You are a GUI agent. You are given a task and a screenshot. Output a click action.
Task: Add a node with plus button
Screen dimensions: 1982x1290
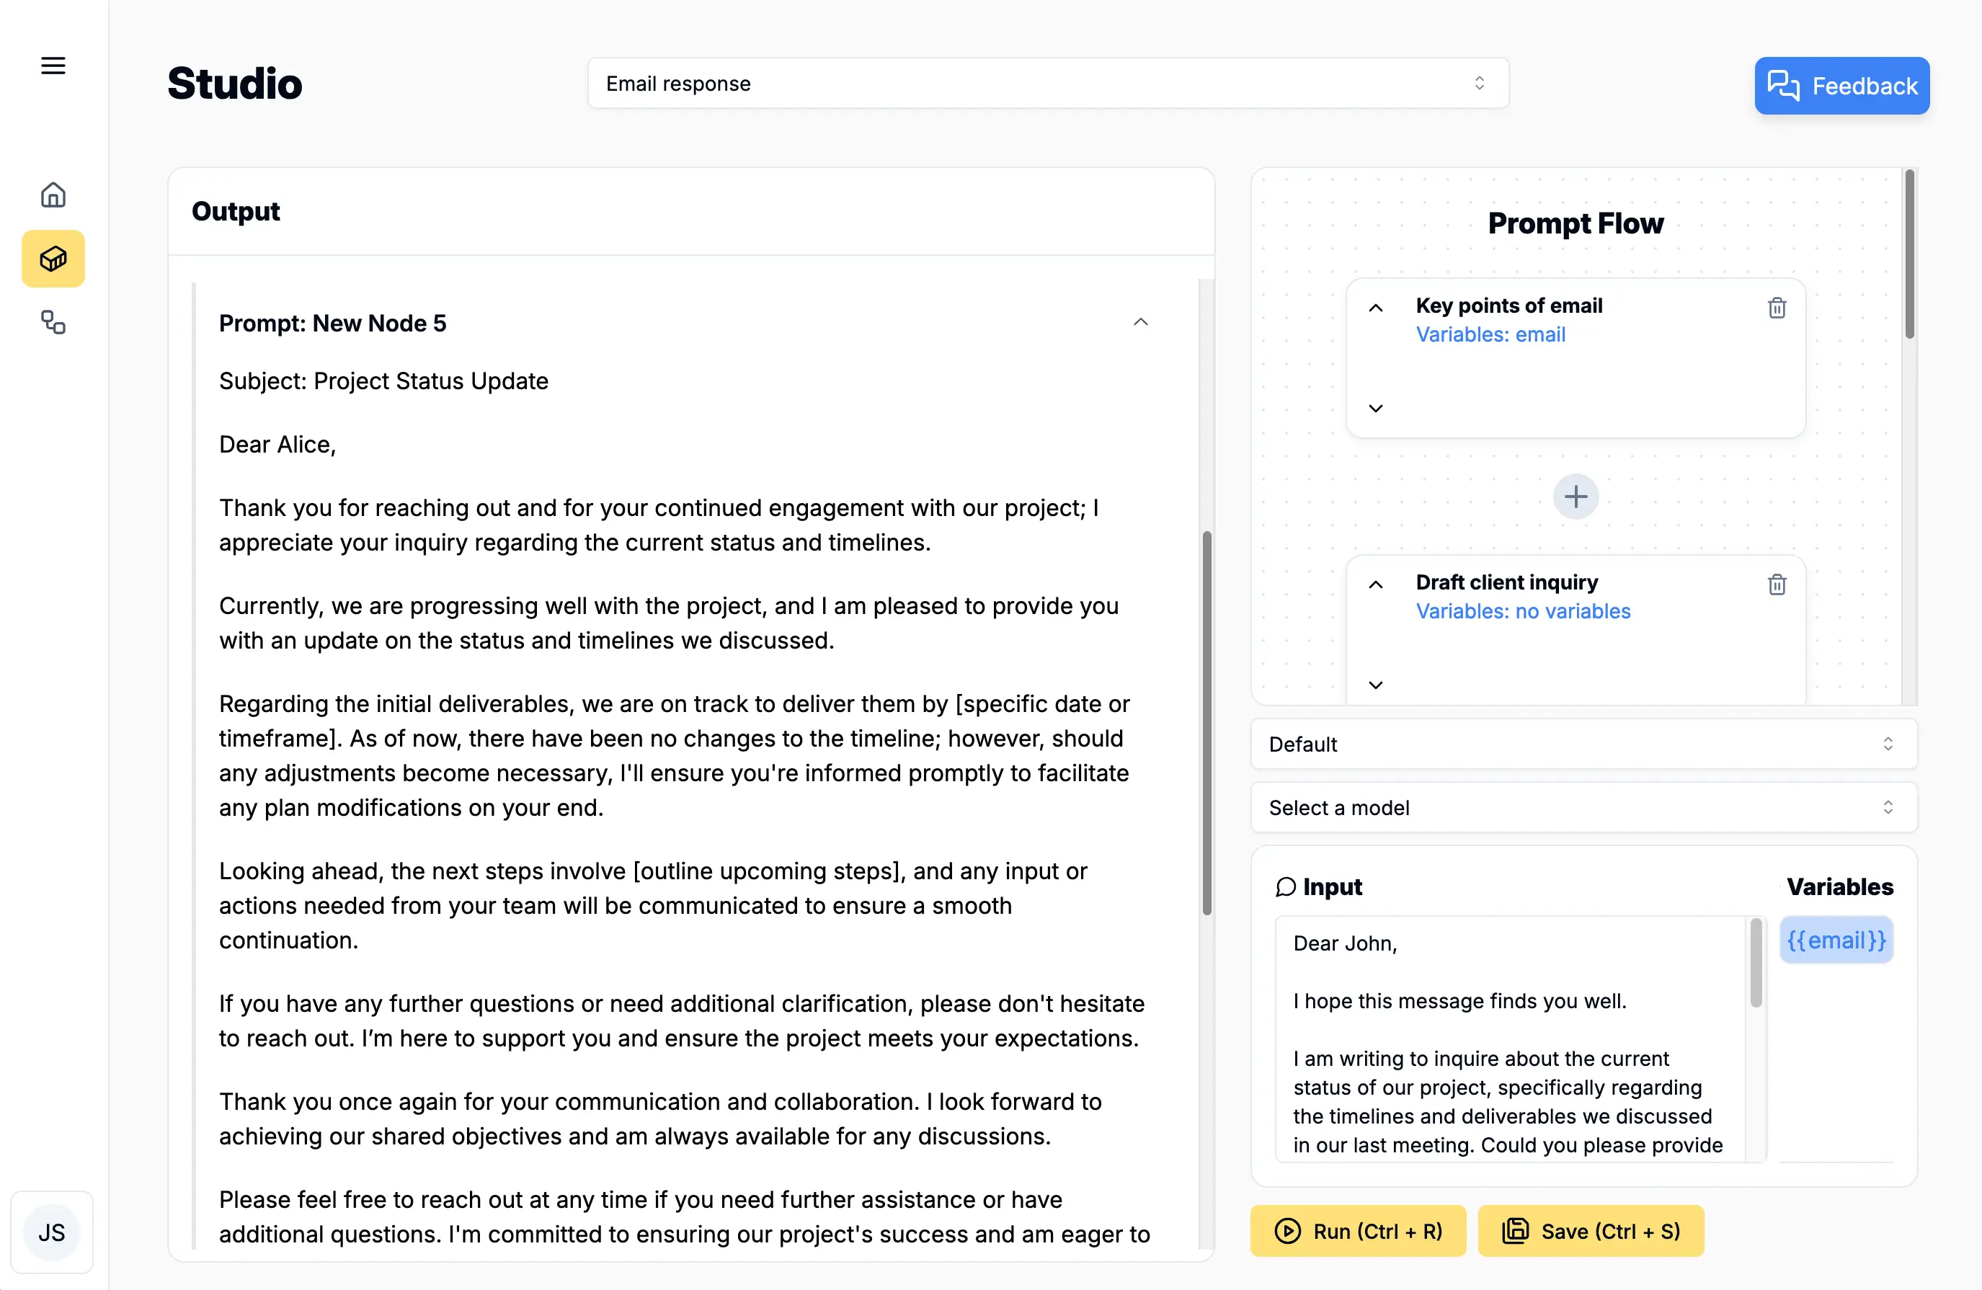(1575, 497)
